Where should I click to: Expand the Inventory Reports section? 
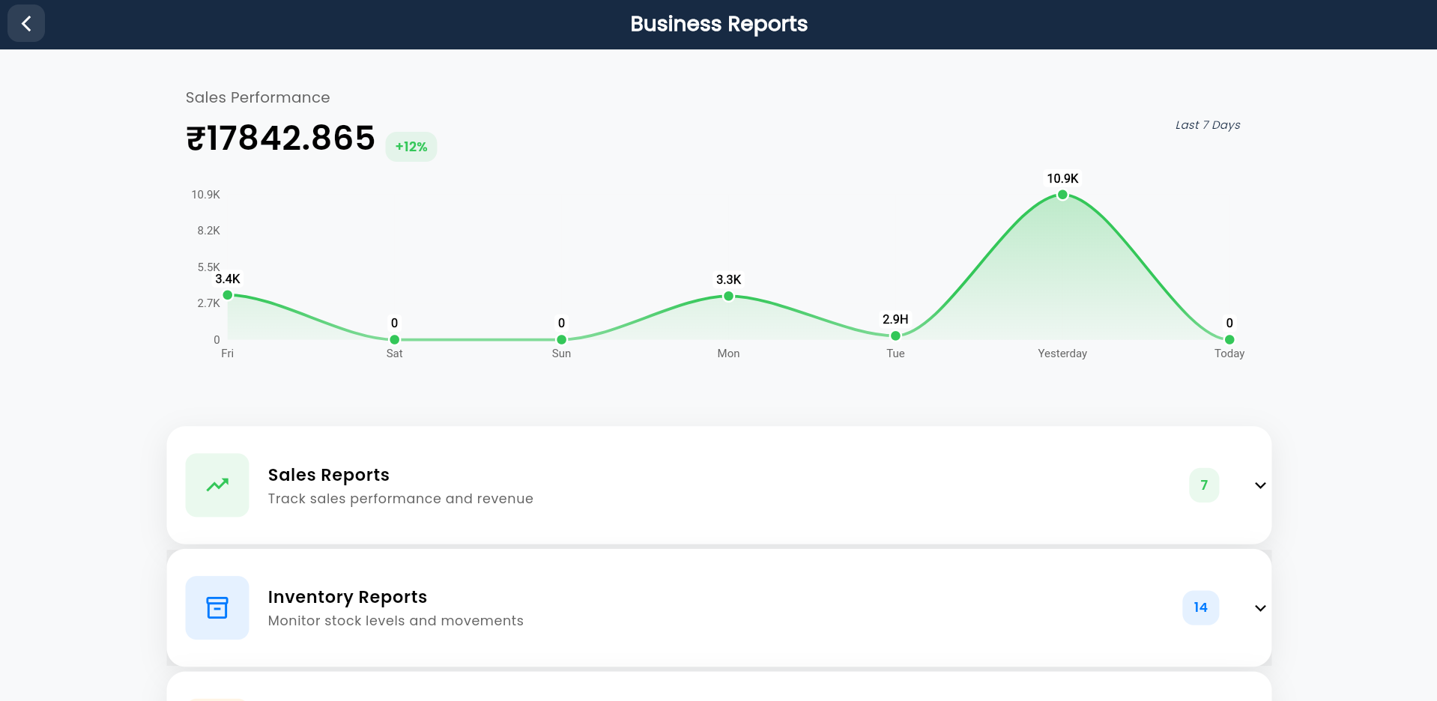click(x=1260, y=608)
